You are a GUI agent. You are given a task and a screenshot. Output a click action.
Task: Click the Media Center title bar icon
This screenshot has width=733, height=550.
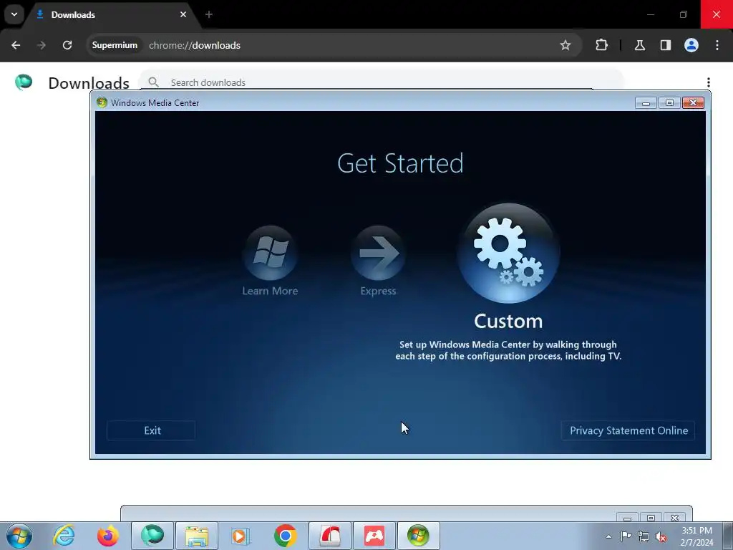click(102, 102)
